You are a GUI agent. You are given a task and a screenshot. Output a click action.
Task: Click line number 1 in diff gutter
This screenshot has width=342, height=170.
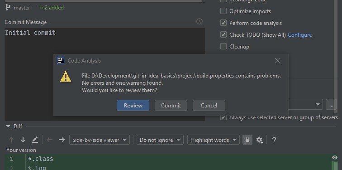coord(11,159)
